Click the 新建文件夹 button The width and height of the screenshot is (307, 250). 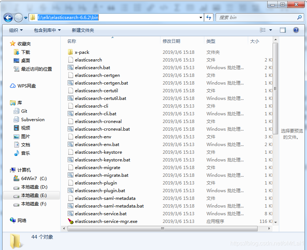click(83, 30)
